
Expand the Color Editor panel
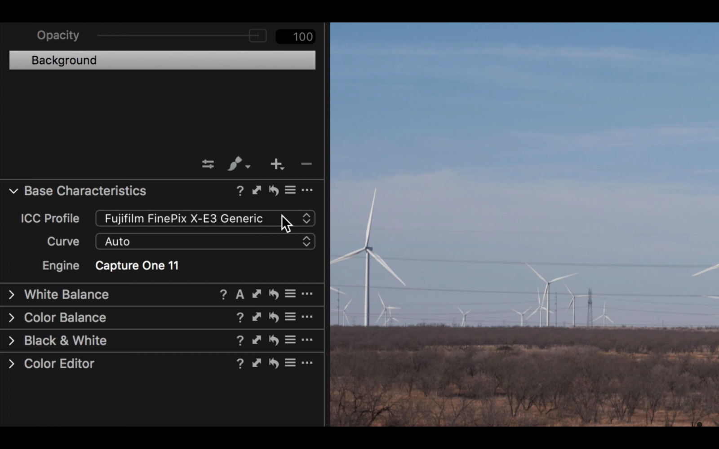[x=12, y=363]
